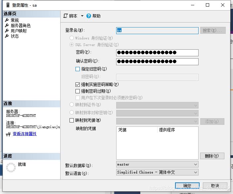Enable the 指定旧密码 checkbox

(x=78, y=69)
